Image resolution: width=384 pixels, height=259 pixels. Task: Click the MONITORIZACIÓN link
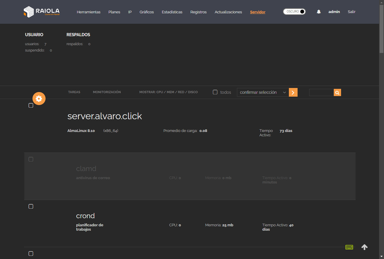coord(107,92)
